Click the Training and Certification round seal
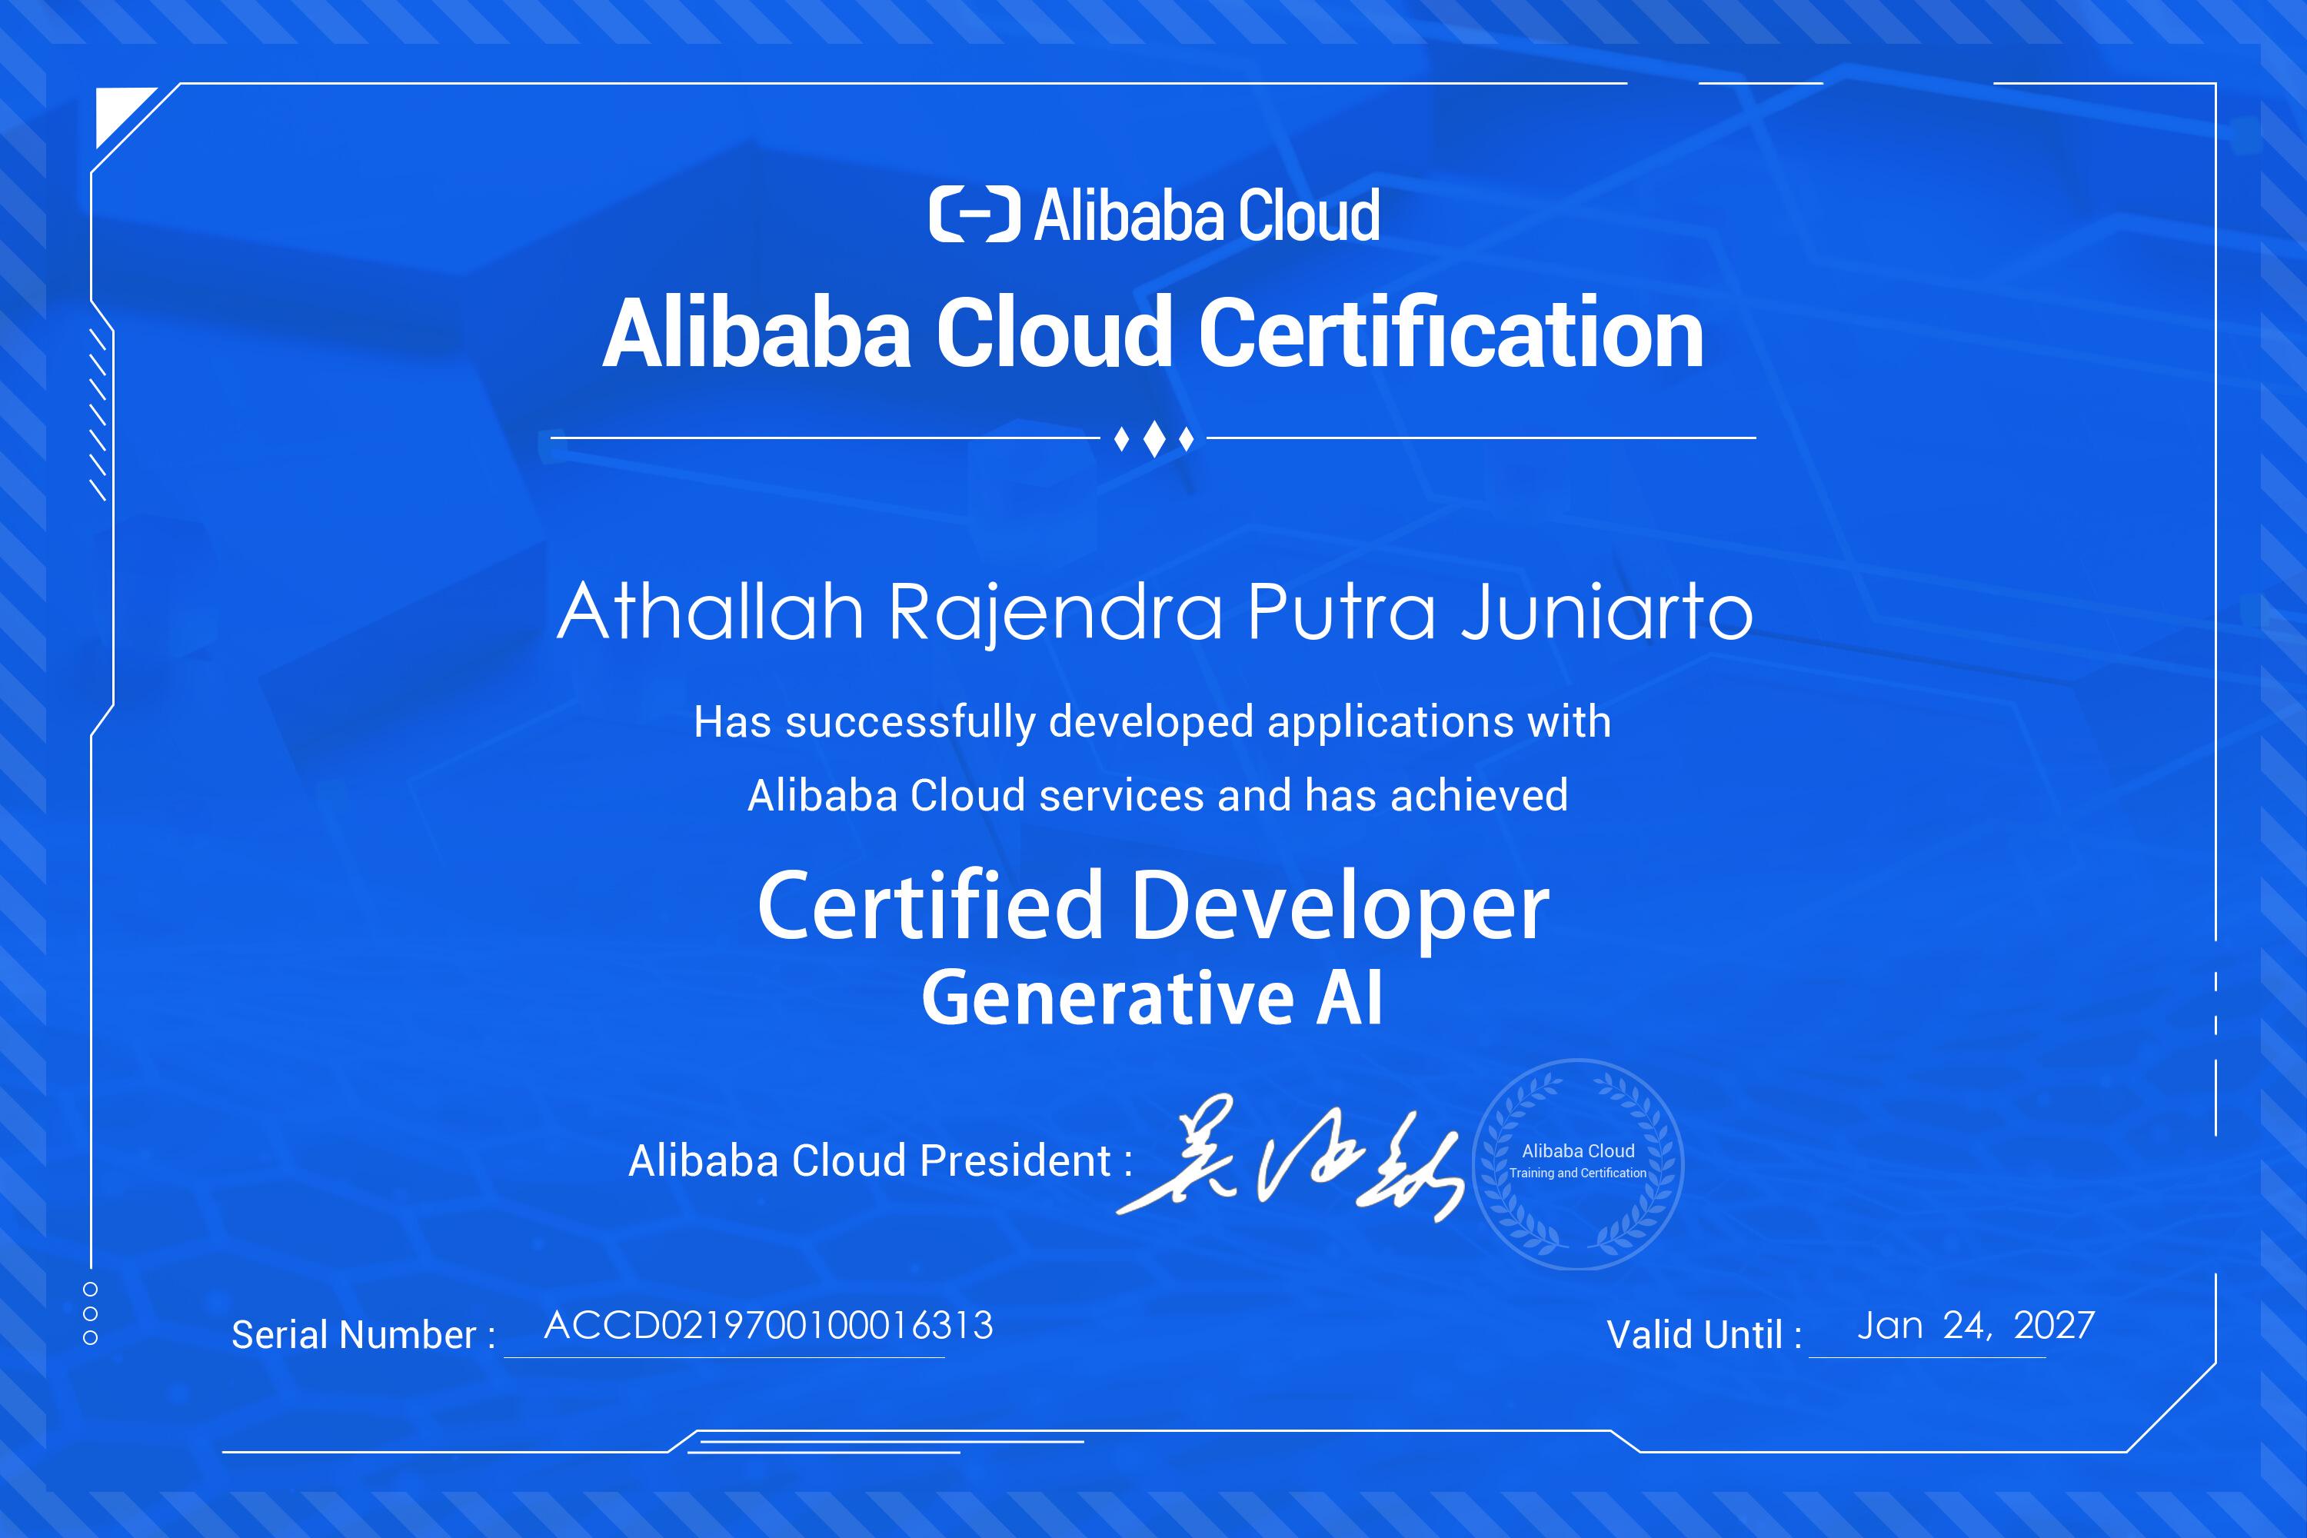2307x1538 pixels. (1578, 1164)
